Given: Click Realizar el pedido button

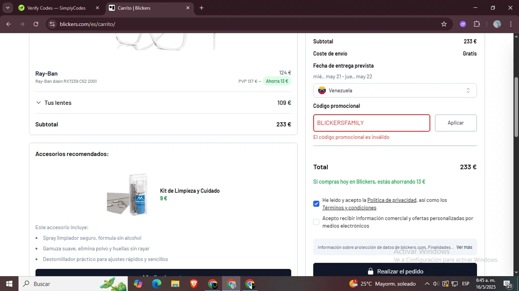Looking at the screenshot, I should [x=395, y=270].
